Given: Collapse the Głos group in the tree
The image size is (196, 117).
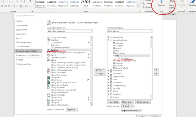Looking at the screenshot, I should coord(114,56).
